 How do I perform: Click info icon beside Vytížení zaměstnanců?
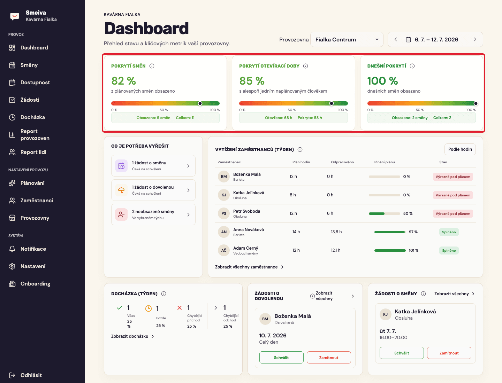[x=300, y=150]
